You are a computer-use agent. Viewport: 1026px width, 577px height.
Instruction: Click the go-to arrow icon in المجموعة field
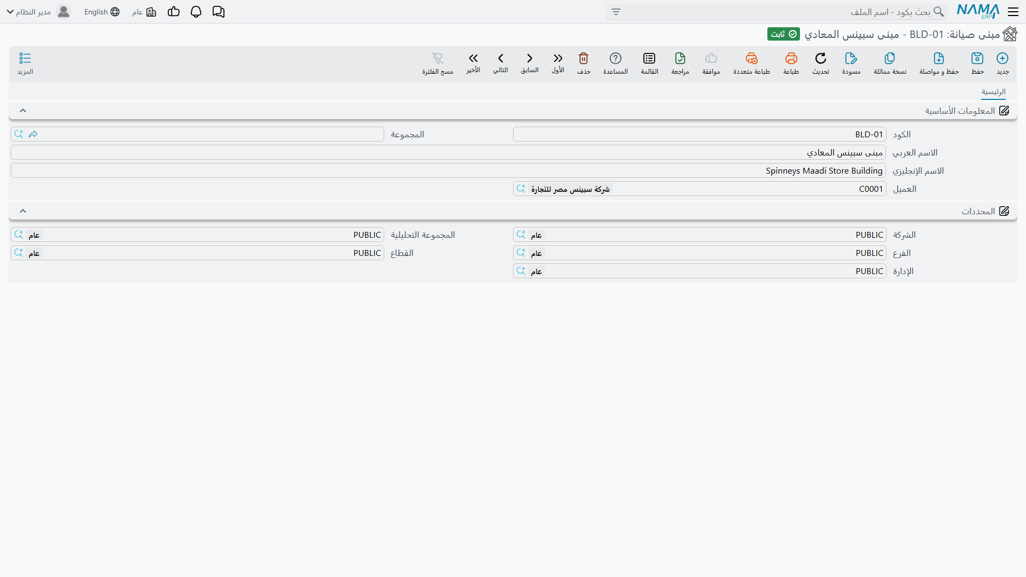(33, 134)
